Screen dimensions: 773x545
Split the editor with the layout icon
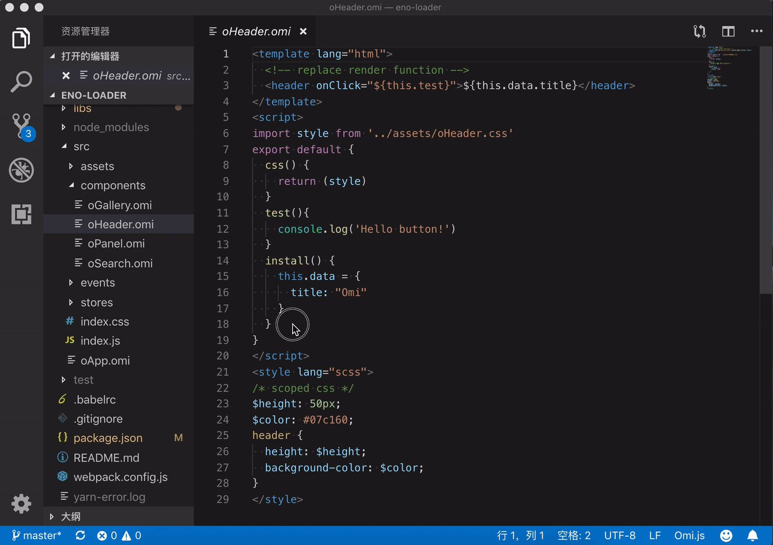coord(728,31)
